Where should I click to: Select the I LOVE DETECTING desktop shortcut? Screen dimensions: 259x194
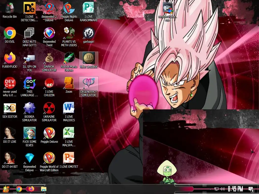click(x=29, y=12)
